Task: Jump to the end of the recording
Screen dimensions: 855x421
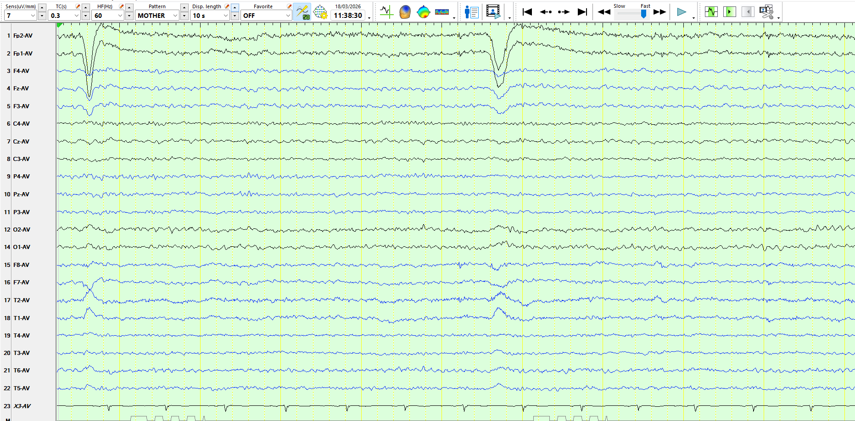Action: pos(582,12)
